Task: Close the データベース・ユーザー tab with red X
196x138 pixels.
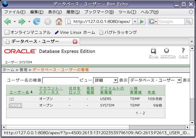Action: pos(75,42)
